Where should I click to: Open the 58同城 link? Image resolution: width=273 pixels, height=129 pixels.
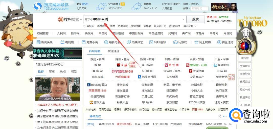(147, 71)
